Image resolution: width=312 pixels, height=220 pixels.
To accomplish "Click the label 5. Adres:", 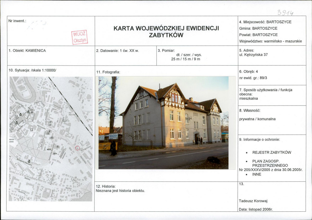I will 247,50.
